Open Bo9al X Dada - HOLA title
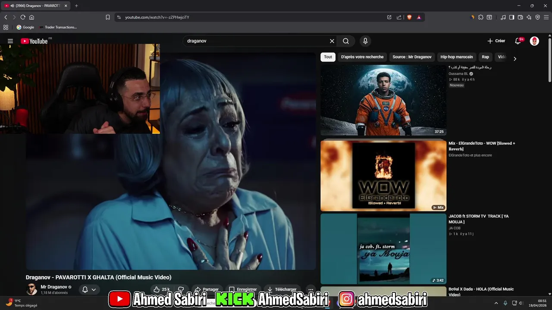This screenshot has width=552, height=310. tap(481, 292)
